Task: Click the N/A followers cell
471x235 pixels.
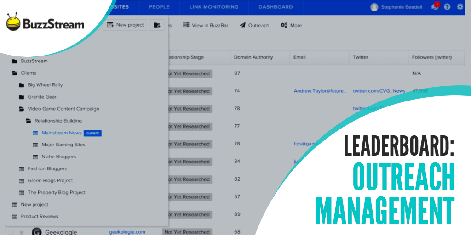Action: point(416,73)
